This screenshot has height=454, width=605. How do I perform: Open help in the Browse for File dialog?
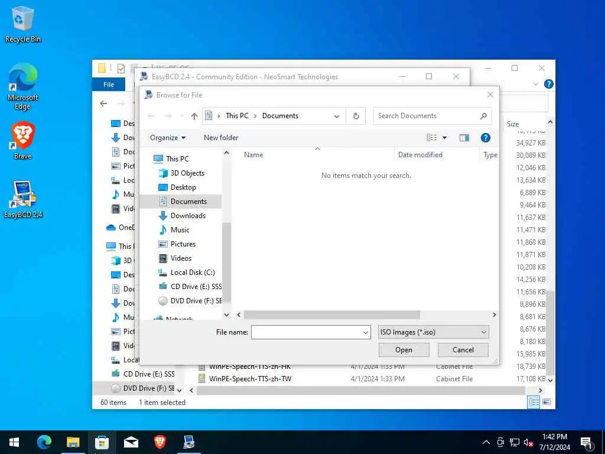point(486,138)
